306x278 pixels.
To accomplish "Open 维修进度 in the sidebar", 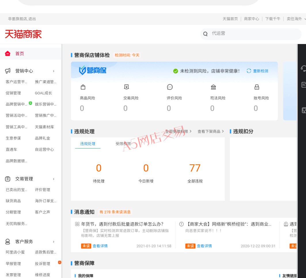I will (x=43, y=275).
